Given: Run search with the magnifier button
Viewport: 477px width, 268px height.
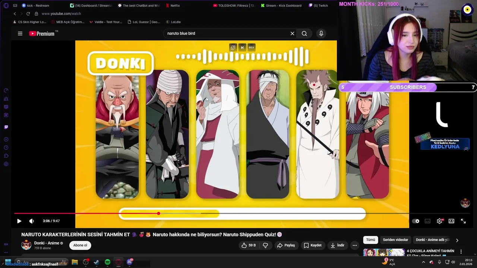Looking at the screenshot, I should pos(304,33).
